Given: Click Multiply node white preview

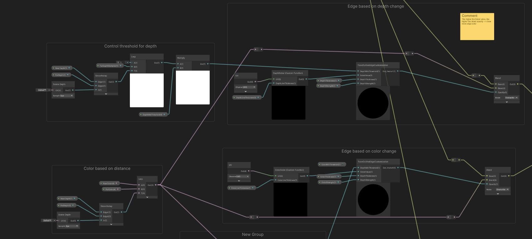Looking at the screenshot, I should coord(193,88).
